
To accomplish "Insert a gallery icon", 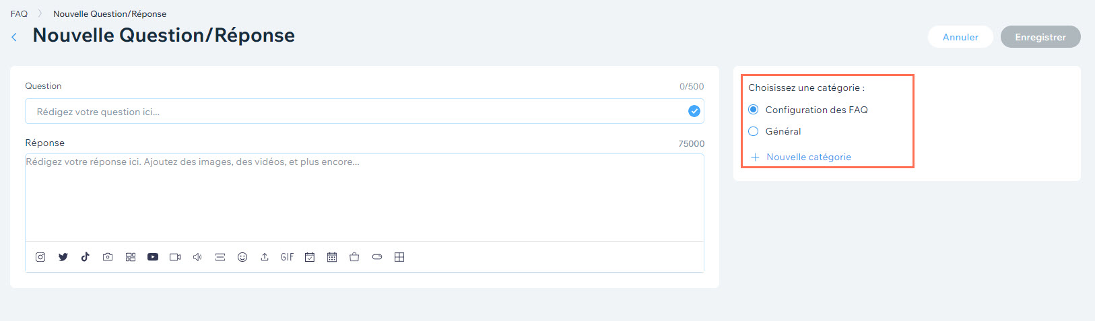I will pos(131,257).
